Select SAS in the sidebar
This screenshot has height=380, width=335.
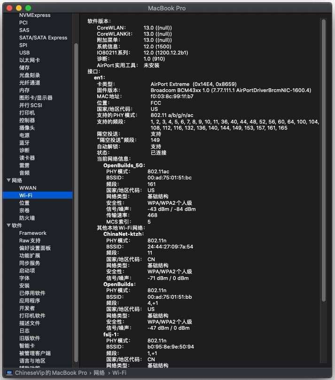[x=24, y=30]
